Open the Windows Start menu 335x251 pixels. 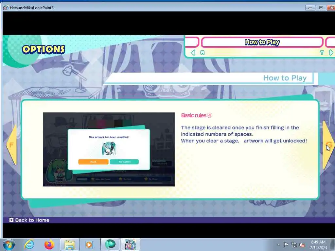pyautogui.click(x=9, y=244)
